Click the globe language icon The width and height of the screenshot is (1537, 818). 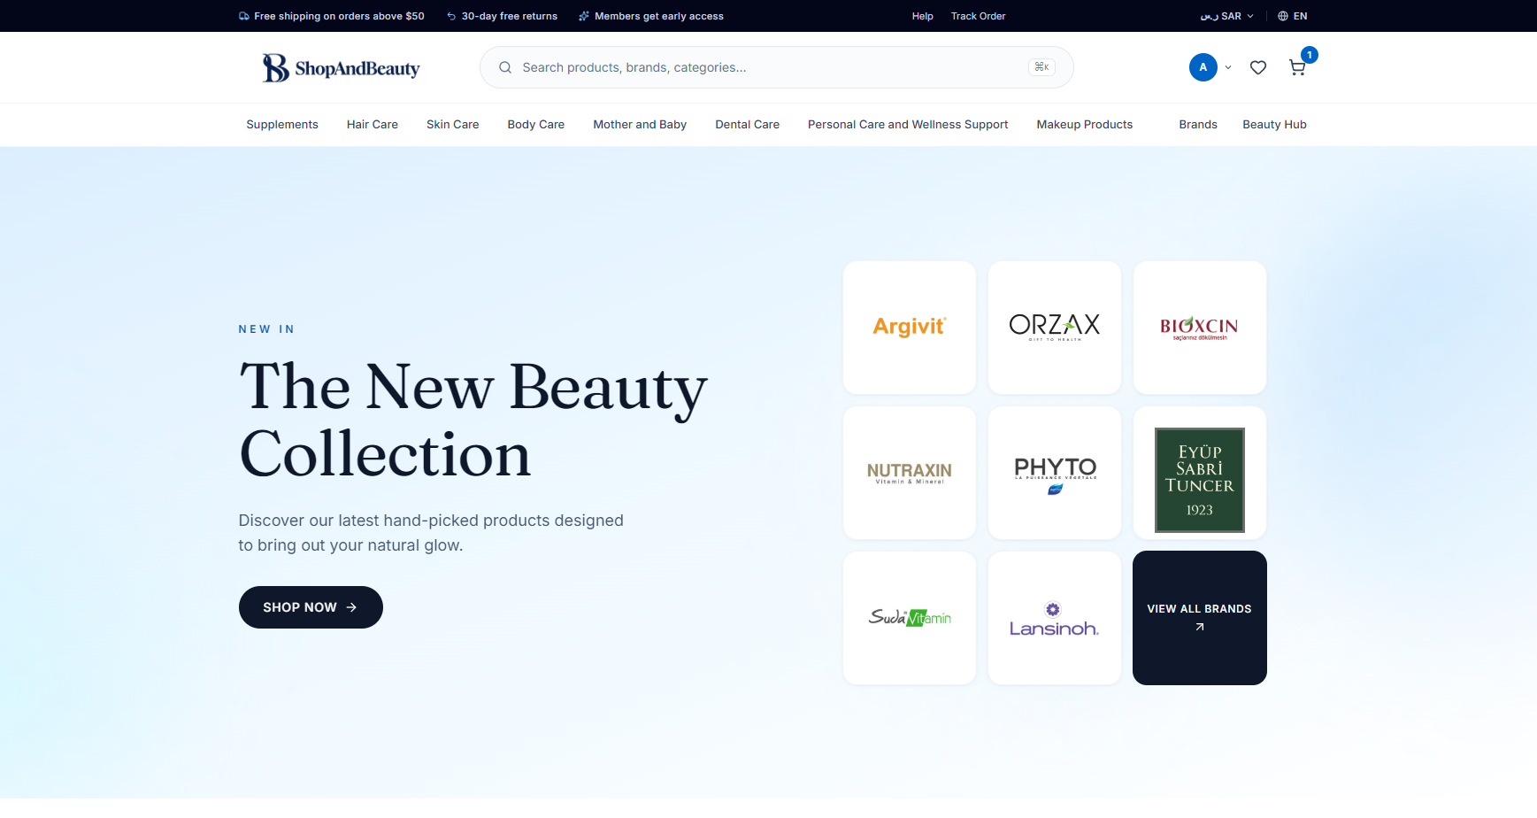coord(1283,16)
